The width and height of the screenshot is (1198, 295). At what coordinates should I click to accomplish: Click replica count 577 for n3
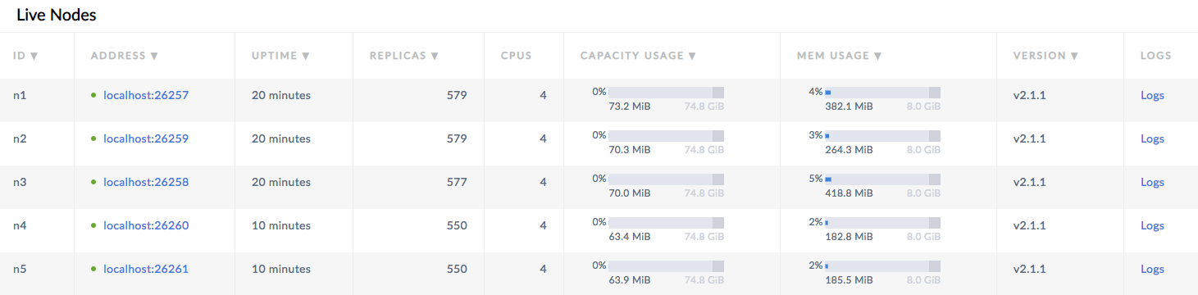(457, 182)
